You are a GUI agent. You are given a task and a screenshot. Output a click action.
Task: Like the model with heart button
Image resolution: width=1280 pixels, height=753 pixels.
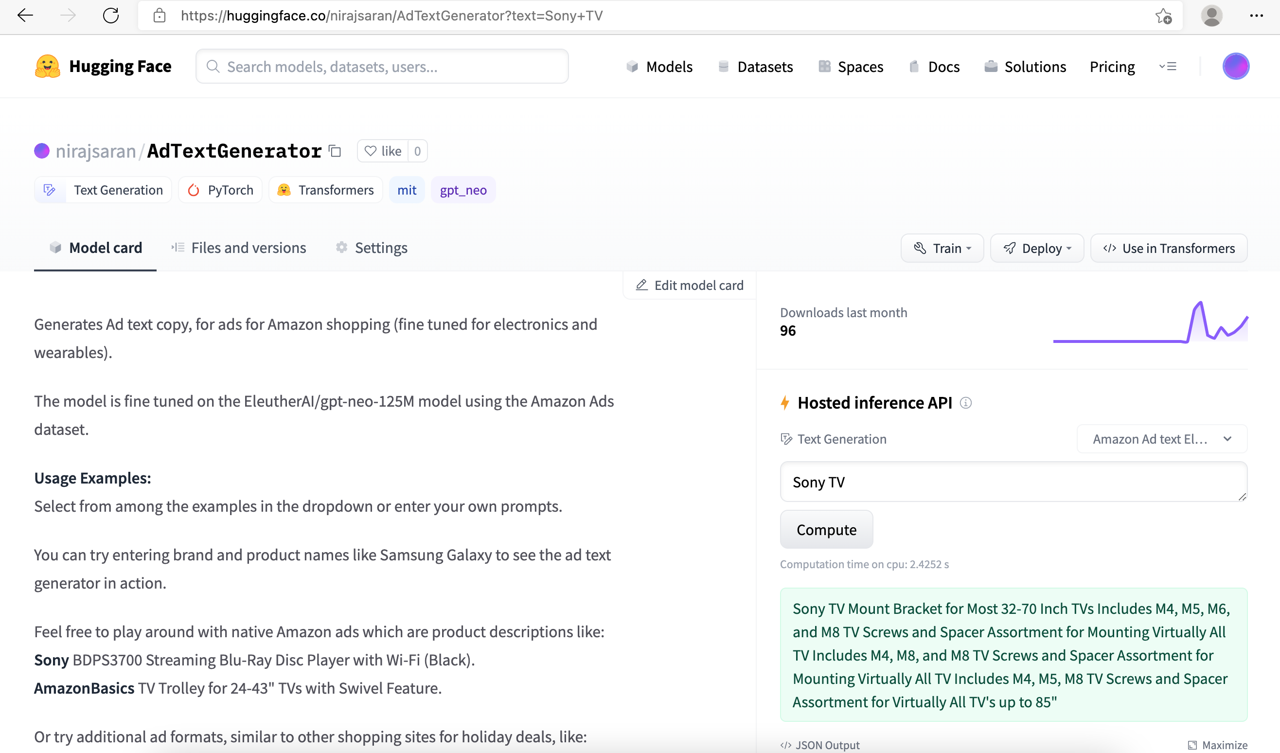coord(383,151)
